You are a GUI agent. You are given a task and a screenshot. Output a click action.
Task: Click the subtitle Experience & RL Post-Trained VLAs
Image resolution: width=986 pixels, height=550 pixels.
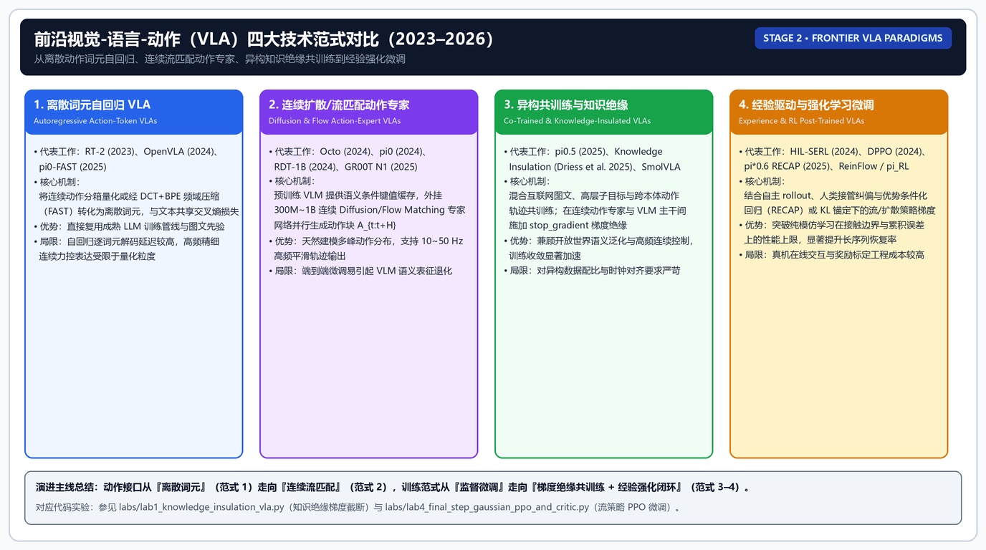[801, 121]
